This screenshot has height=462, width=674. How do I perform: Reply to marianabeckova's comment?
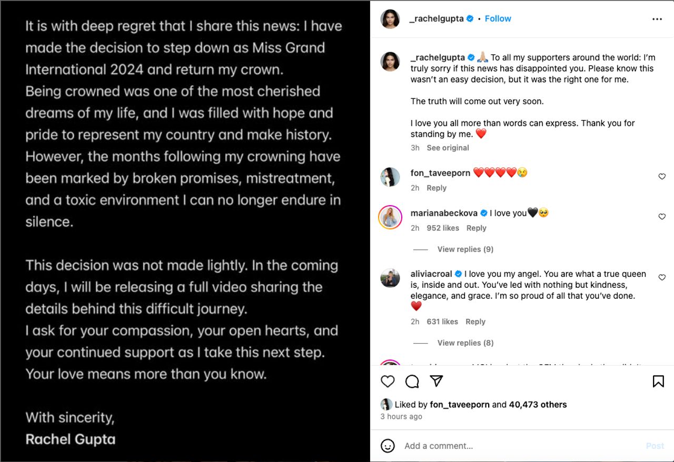pyautogui.click(x=476, y=228)
